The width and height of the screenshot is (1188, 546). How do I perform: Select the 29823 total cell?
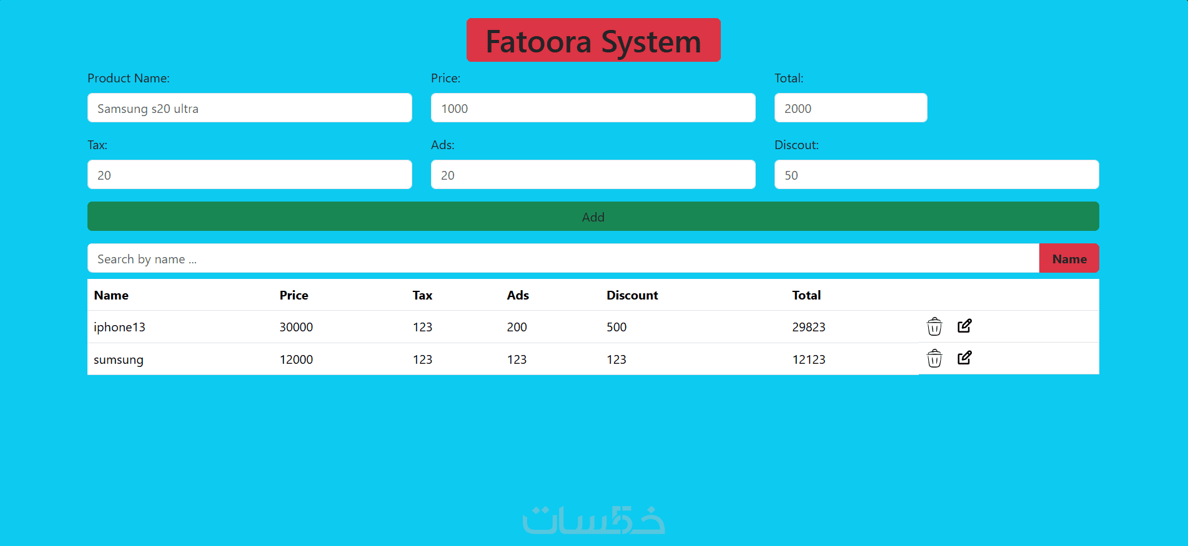[809, 327]
